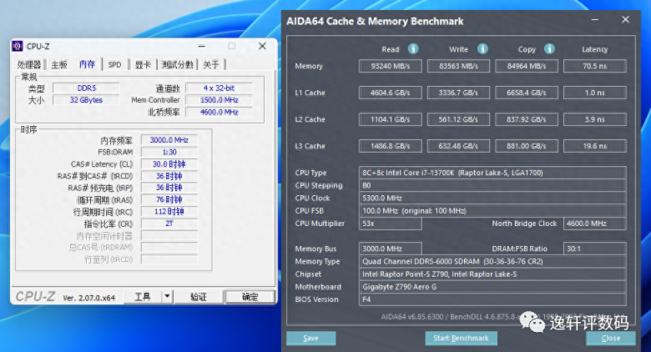Click the CPU Multiplier field 53x
Screen dimensions: 651x352
tap(391, 224)
